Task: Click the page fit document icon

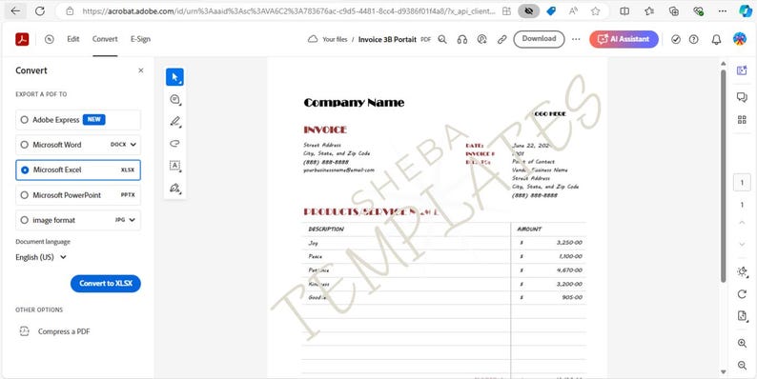Action: [x=742, y=316]
